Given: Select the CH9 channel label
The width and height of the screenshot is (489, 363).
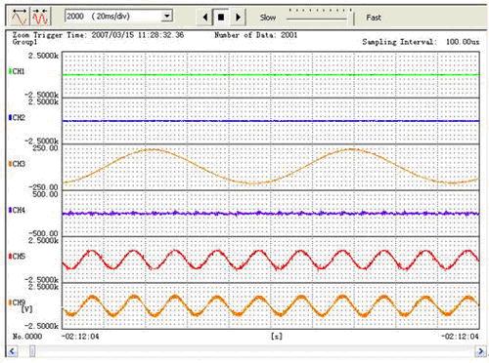Looking at the screenshot, I should click(x=19, y=302).
